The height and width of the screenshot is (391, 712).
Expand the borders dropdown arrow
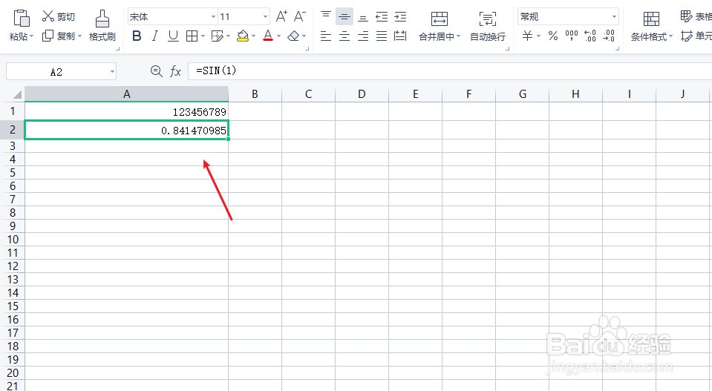pos(203,36)
